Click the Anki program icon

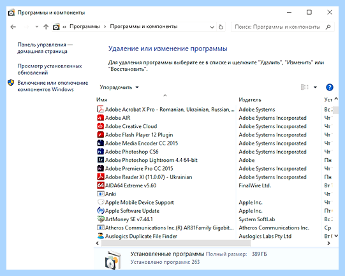[101, 194]
